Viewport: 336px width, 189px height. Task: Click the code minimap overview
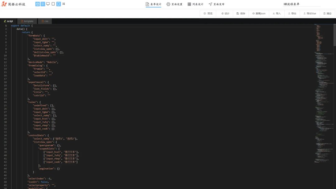(x=324, y=94)
